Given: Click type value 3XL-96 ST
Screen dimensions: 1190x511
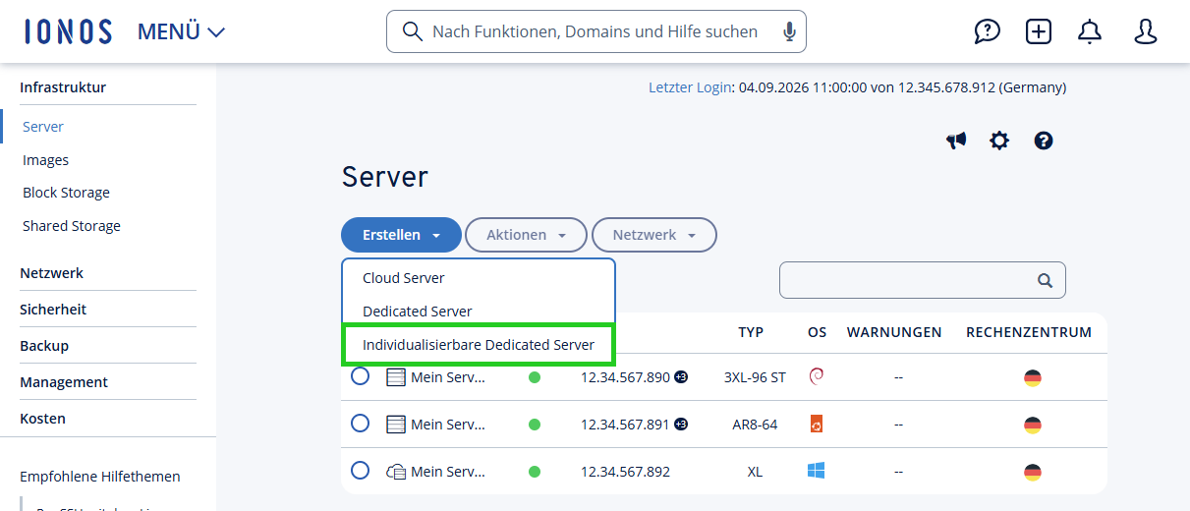Looking at the screenshot, I should 755,377.
